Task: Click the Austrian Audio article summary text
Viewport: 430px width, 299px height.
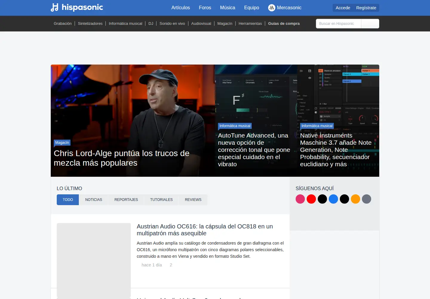Action: coord(210,250)
